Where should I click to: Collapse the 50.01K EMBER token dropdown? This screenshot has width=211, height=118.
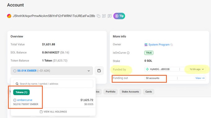click(52, 71)
